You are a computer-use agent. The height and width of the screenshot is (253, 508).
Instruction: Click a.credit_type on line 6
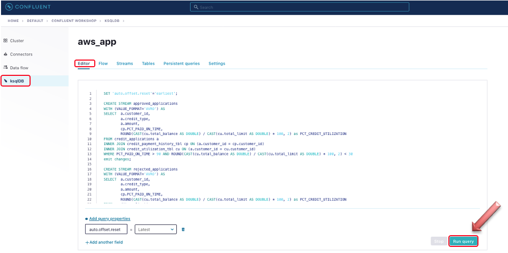[135, 119]
